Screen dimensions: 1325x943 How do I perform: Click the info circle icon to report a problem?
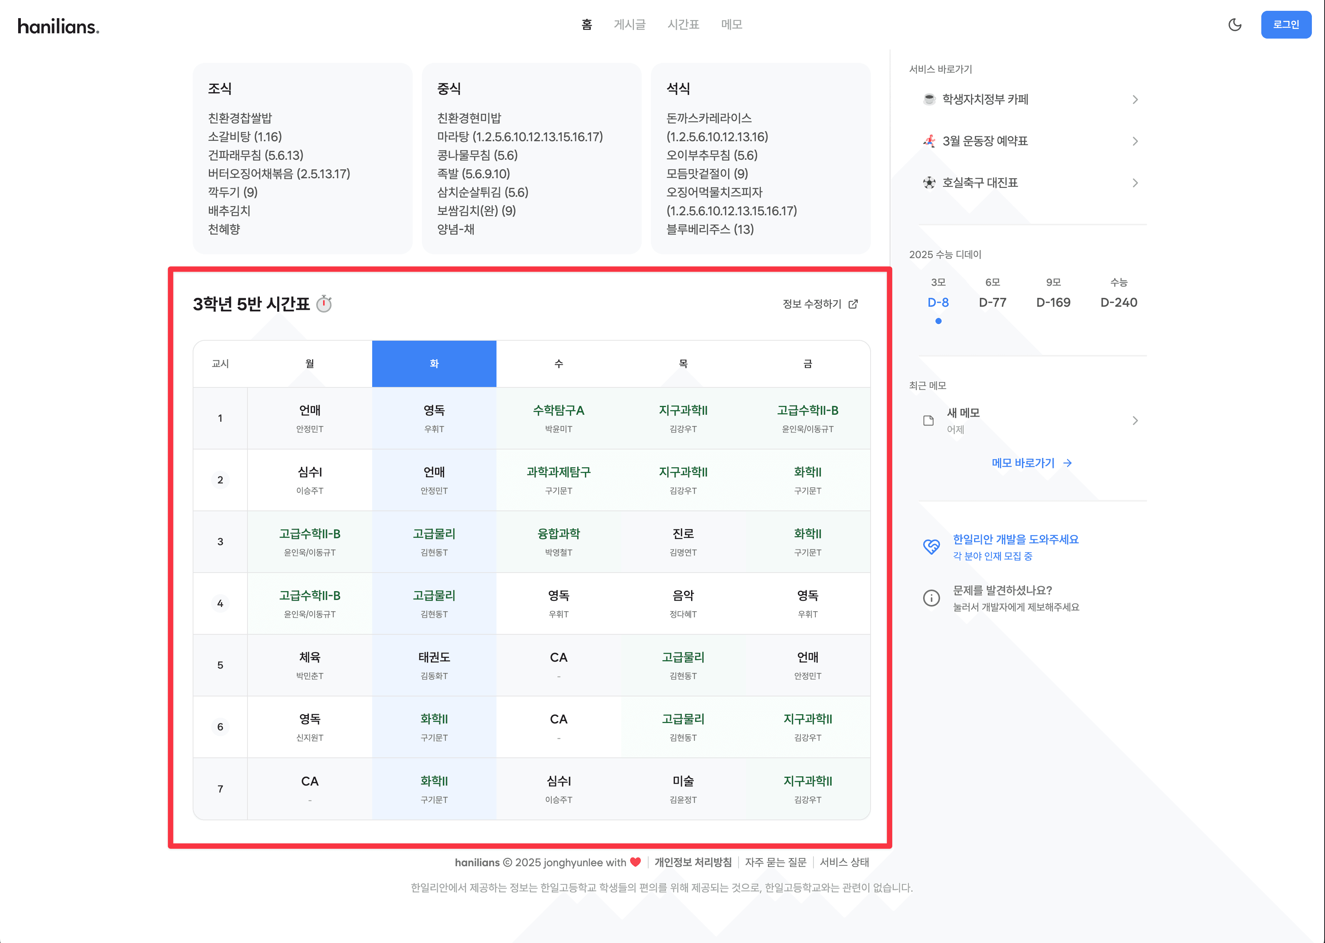click(931, 598)
